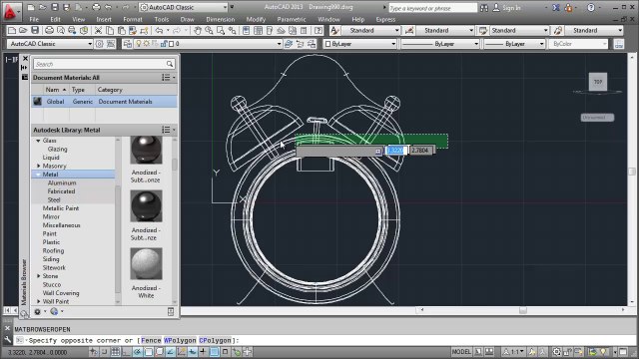The width and height of the screenshot is (639, 359).
Task: Toggle MODEL space button in status bar
Action: (461, 352)
